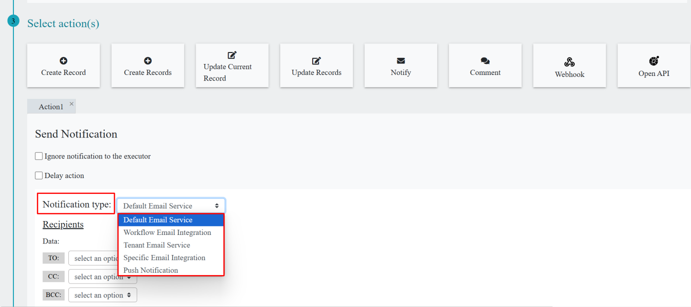Click the Create Record plus icon
The height and width of the screenshot is (307, 691).
point(63,61)
